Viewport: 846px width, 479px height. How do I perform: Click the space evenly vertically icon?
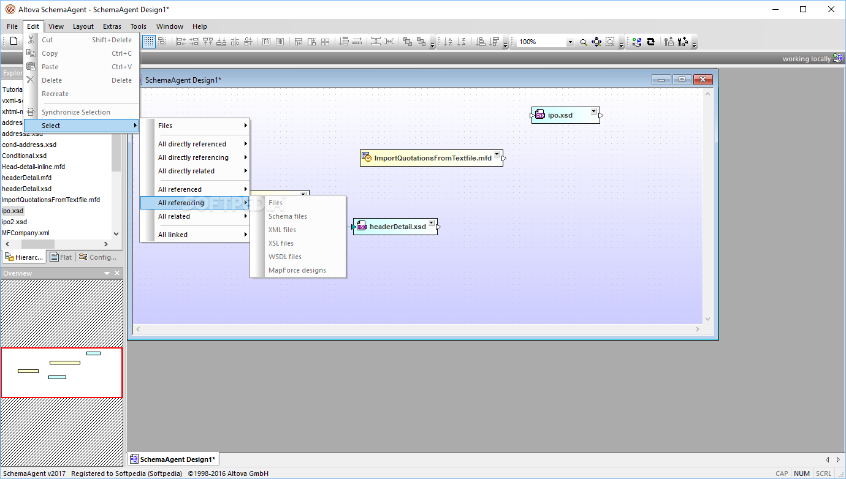pyautogui.click(x=376, y=42)
